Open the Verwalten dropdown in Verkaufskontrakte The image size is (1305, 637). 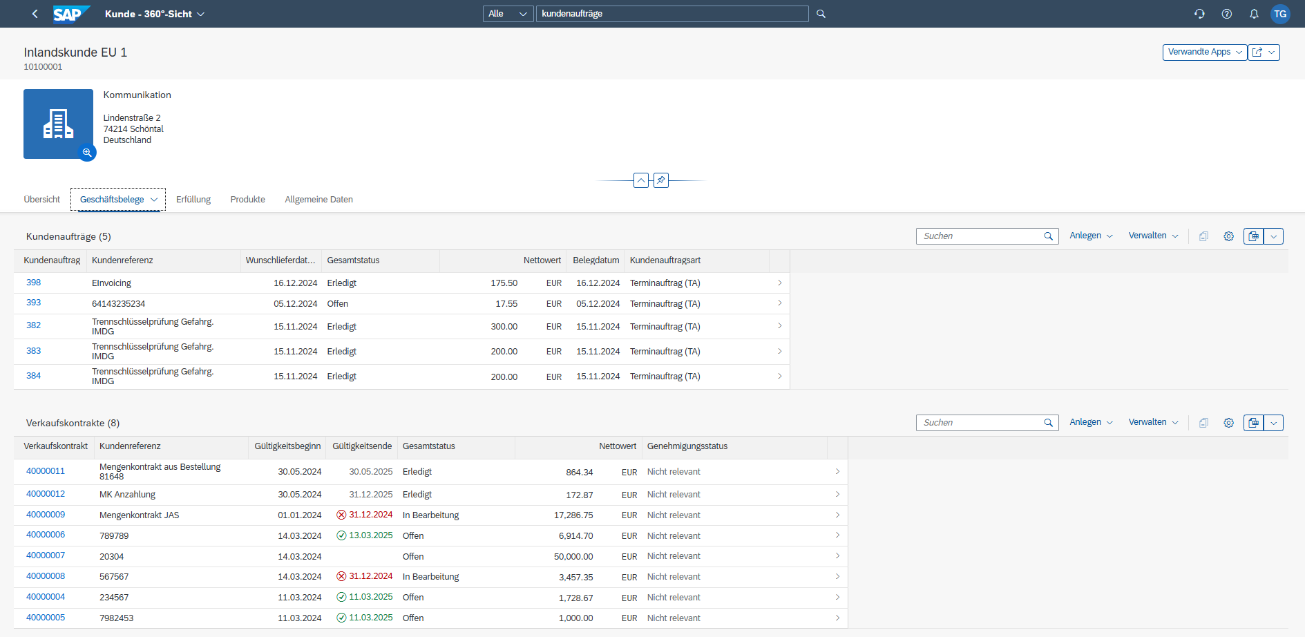(1152, 422)
